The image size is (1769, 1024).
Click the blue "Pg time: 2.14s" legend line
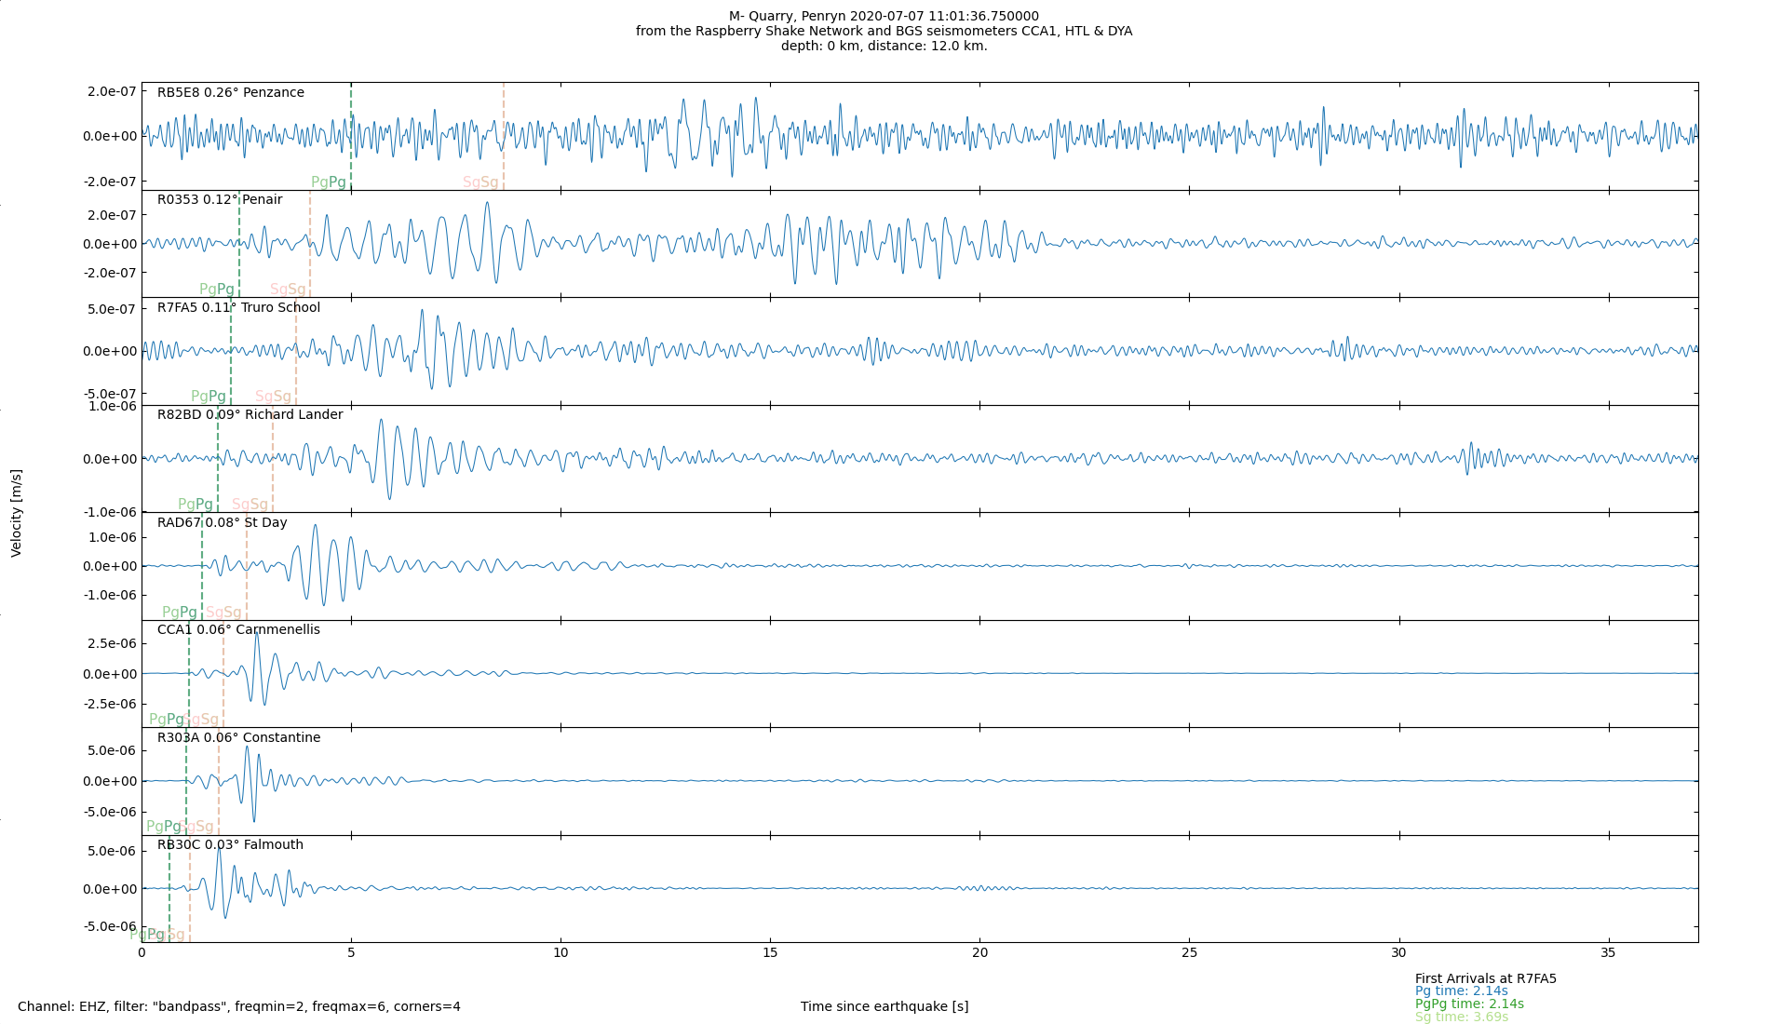[x=1462, y=991]
